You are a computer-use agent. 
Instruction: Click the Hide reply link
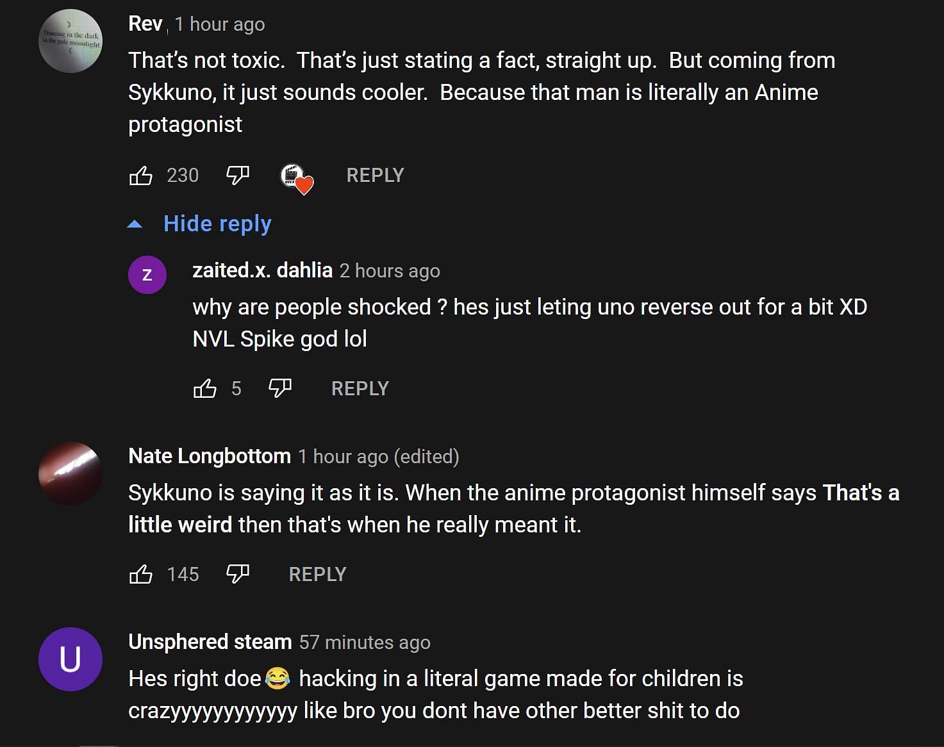pyautogui.click(x=217, y=224)
